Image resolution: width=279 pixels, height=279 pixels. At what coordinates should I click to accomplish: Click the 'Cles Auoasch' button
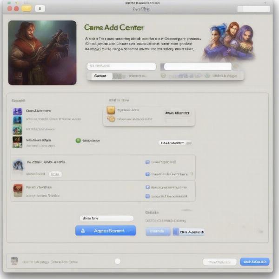pyautogui.click(x=189, y=232)
